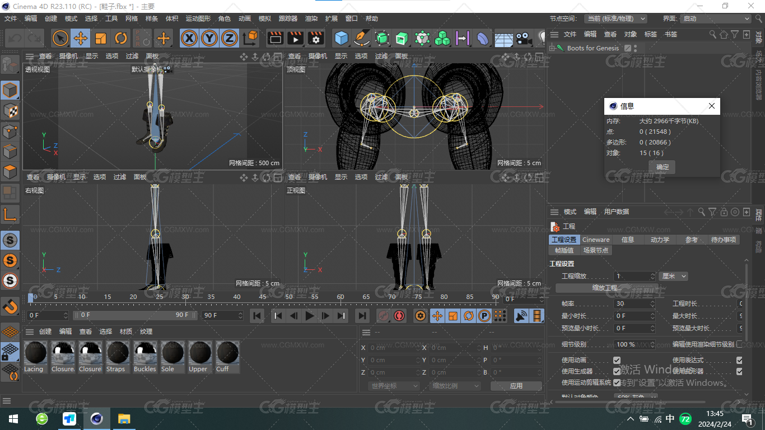The image size is (765, 430).
Task: Open the 厘米 unit dropdown
Action: click(673, 276)
